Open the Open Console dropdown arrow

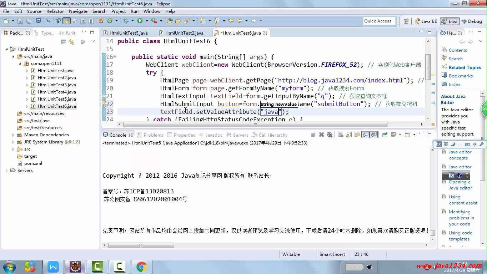tap(414, 135)
